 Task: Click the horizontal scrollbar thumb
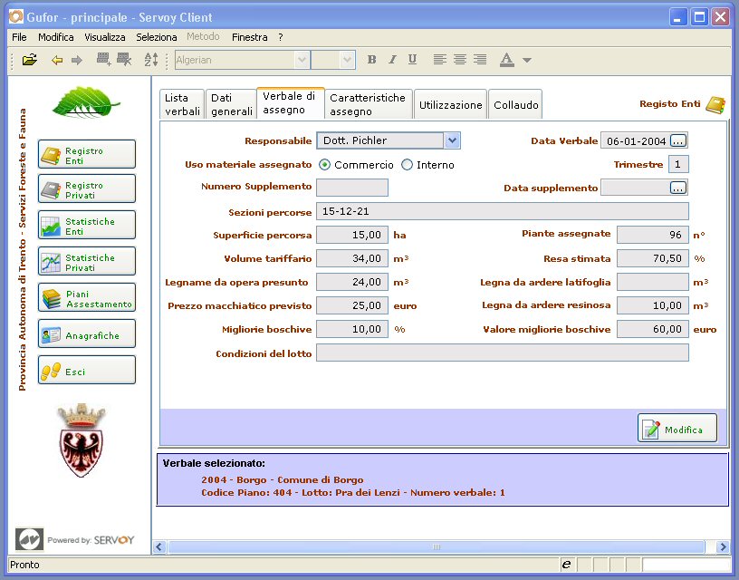click(437, 547)
